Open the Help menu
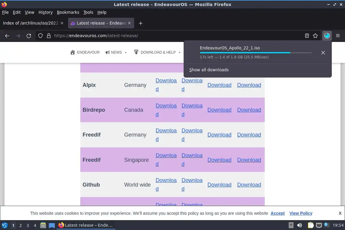The width and height of the screenshot is (345, 230). tap(102, 12)
